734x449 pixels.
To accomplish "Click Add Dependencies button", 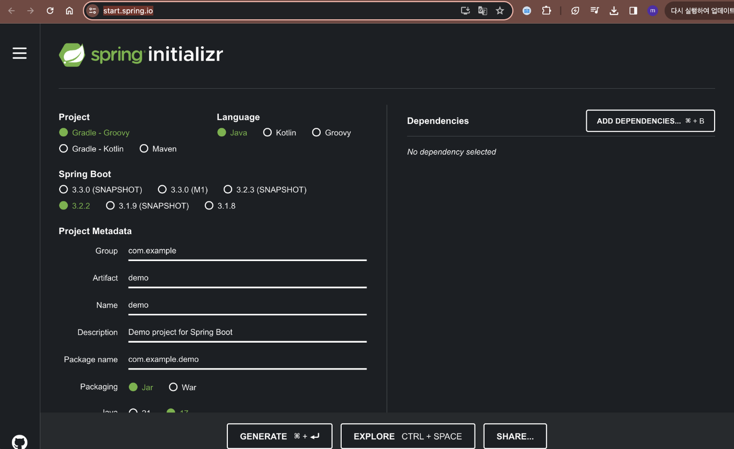I will 650,121.
